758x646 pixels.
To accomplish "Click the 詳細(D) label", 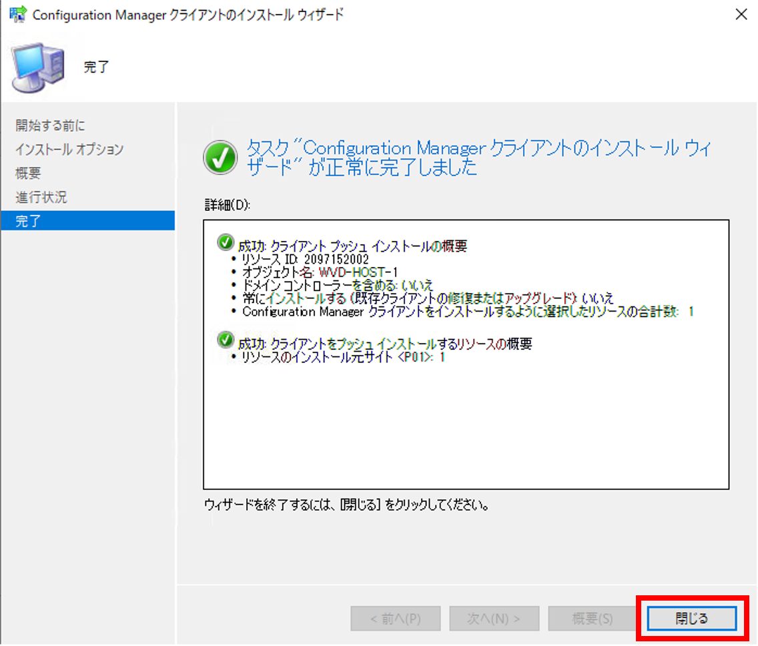I will click(x=228, y=205).
